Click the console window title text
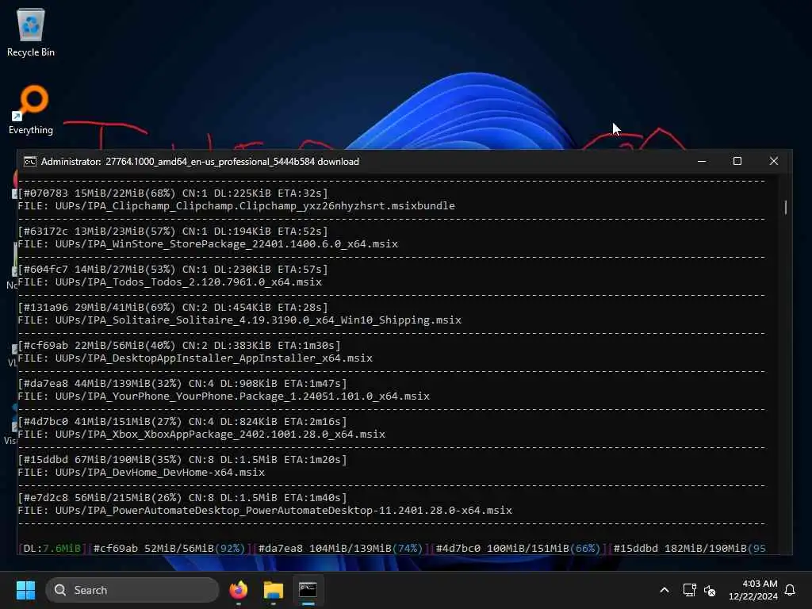 (x=200, y=162)
